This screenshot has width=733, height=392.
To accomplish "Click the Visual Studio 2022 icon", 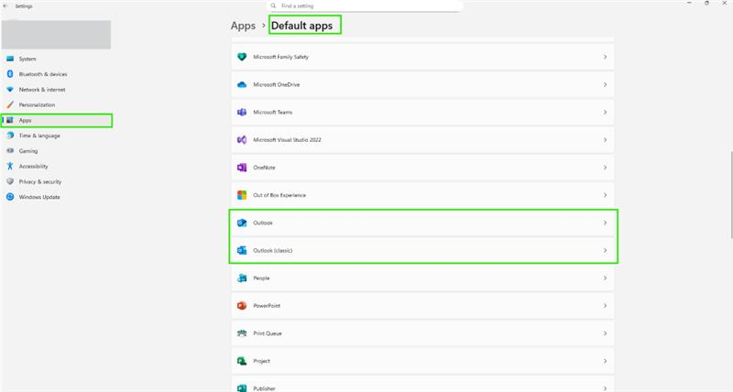I will click(242, 140).
